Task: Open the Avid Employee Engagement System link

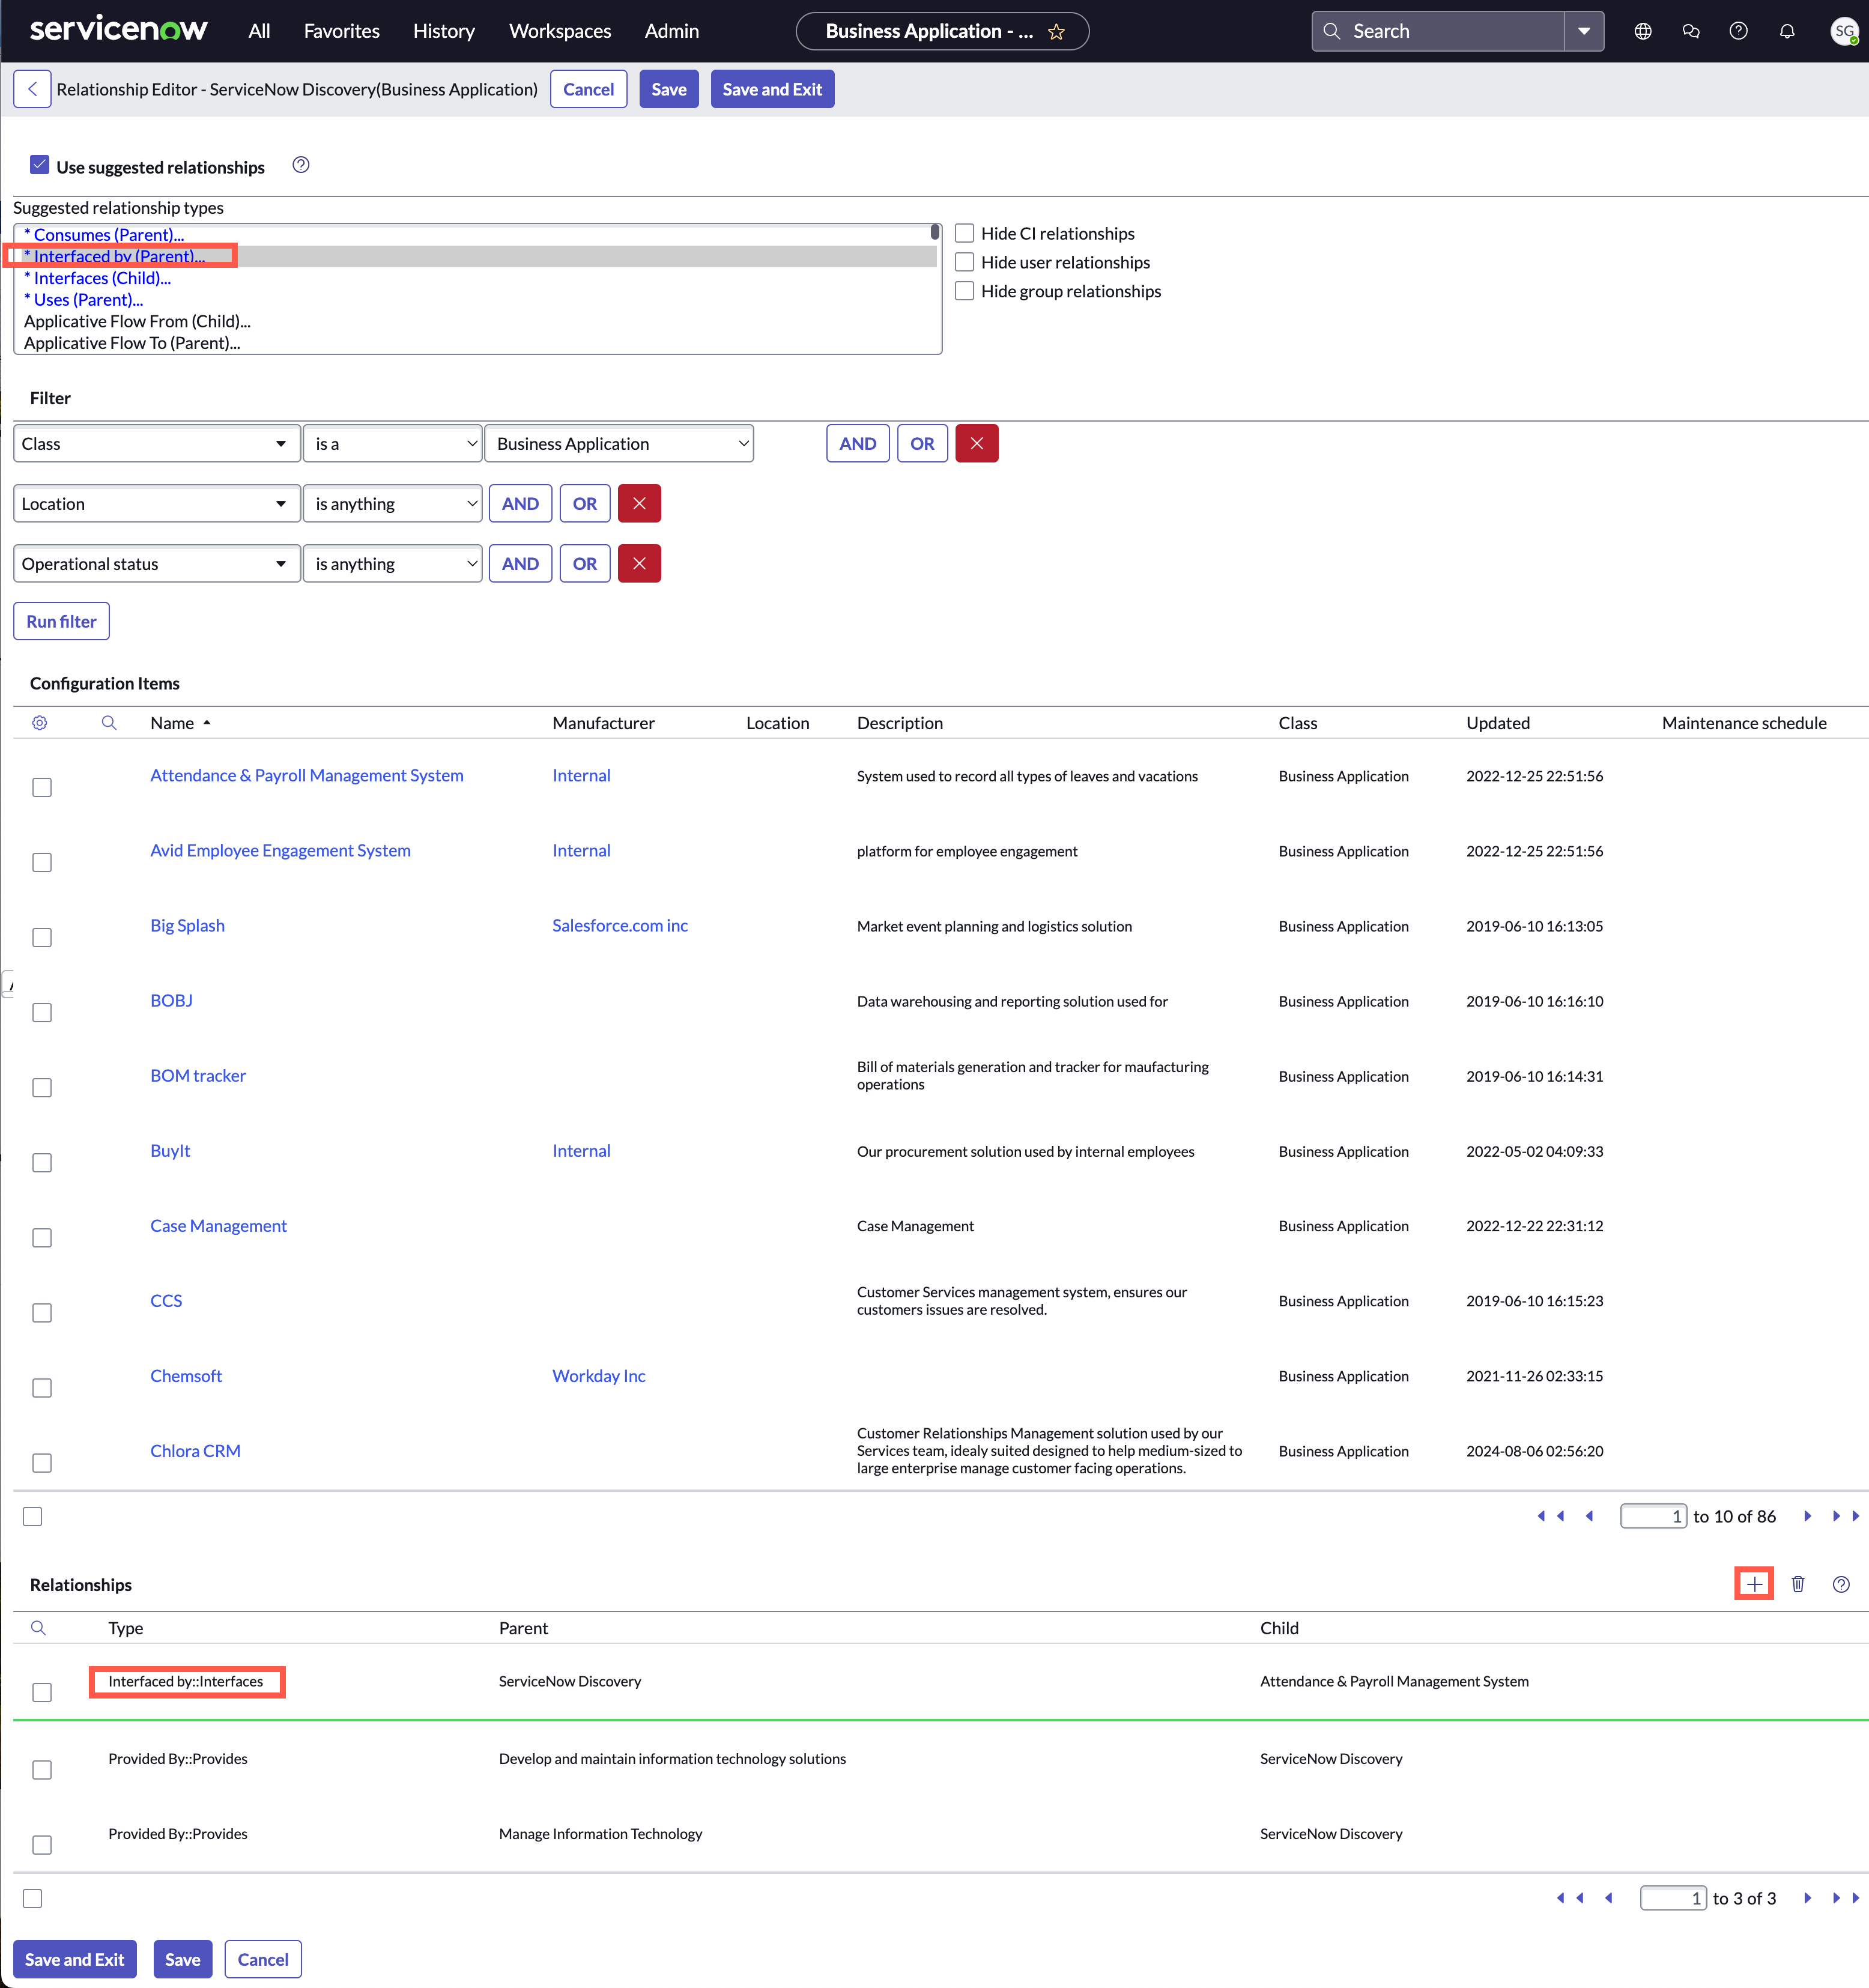Action: click(280, 851)
